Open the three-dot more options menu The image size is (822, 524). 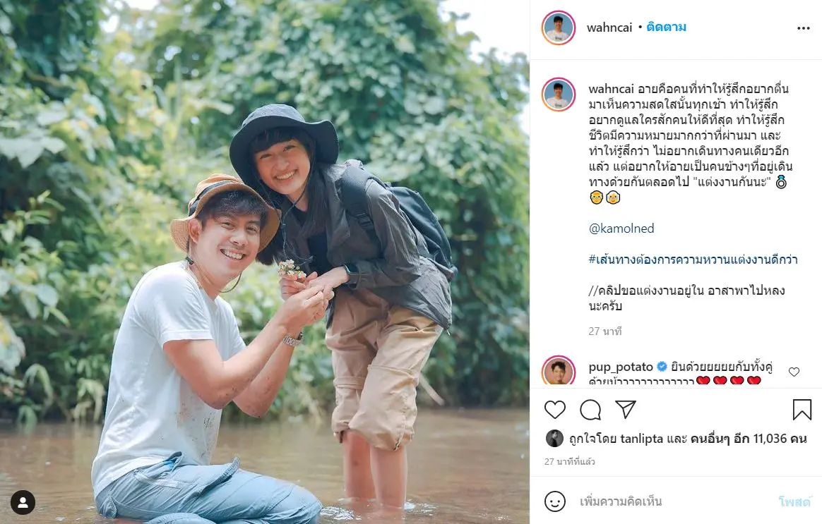coord(803,28)
